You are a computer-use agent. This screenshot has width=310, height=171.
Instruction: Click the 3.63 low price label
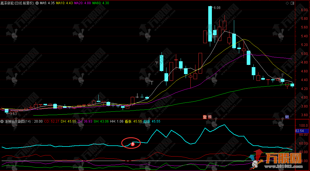click(x=13, y=114)
